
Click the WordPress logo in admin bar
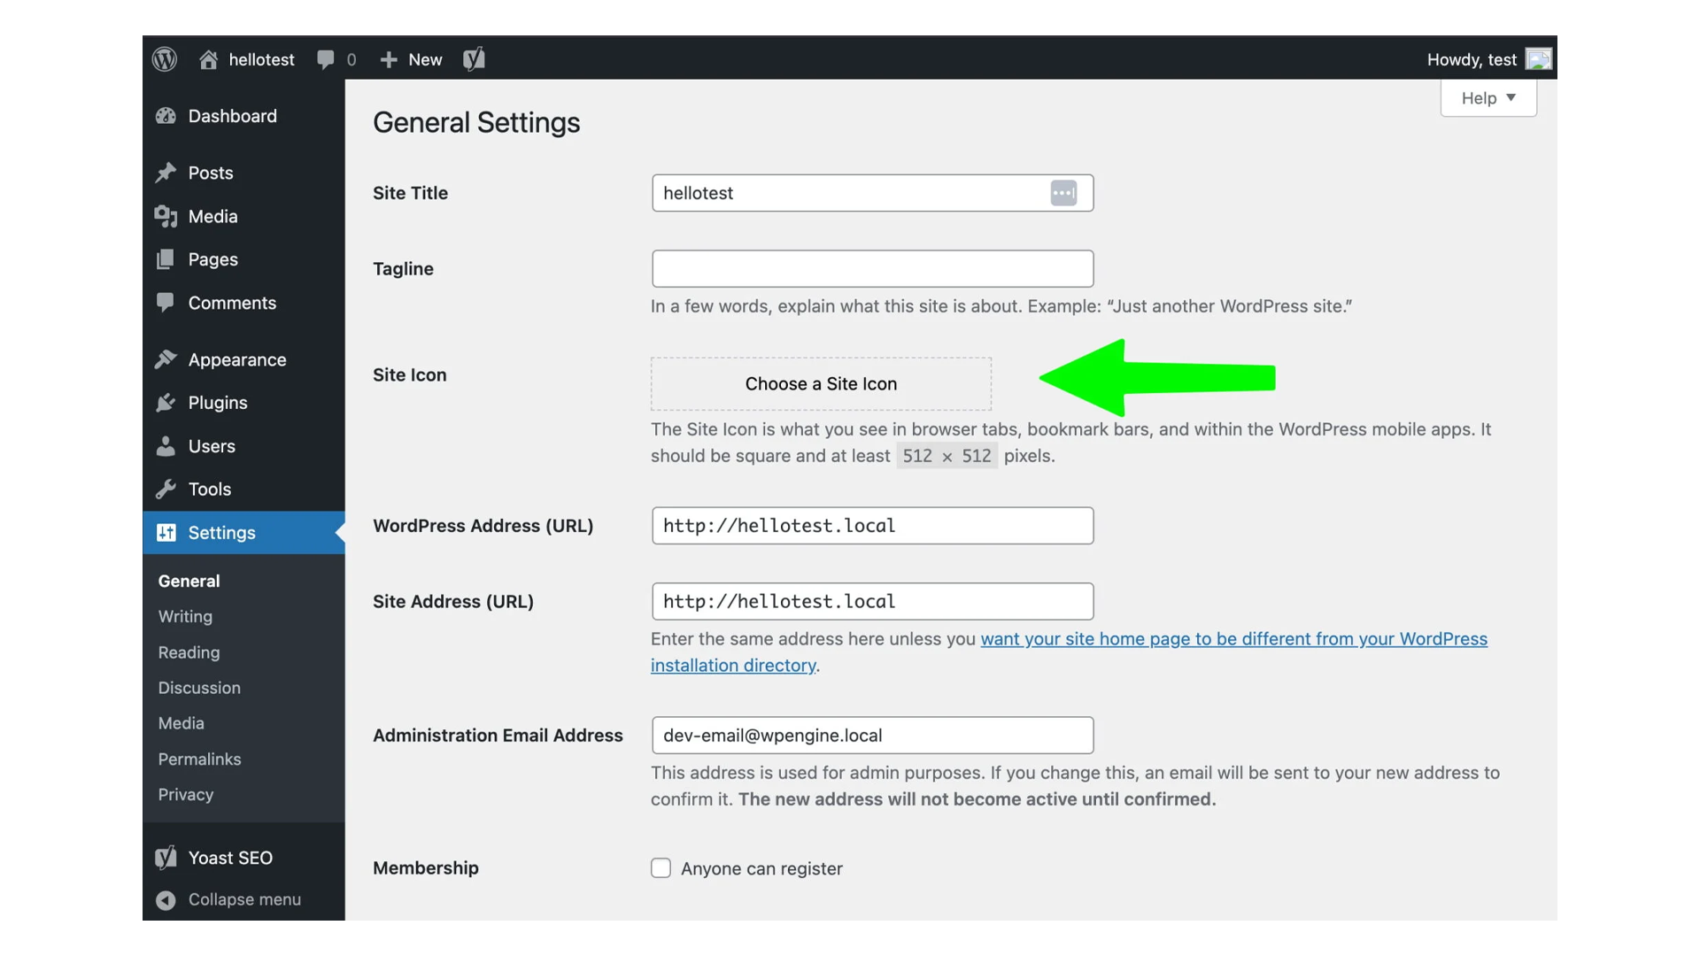click(x=165, y=59)
